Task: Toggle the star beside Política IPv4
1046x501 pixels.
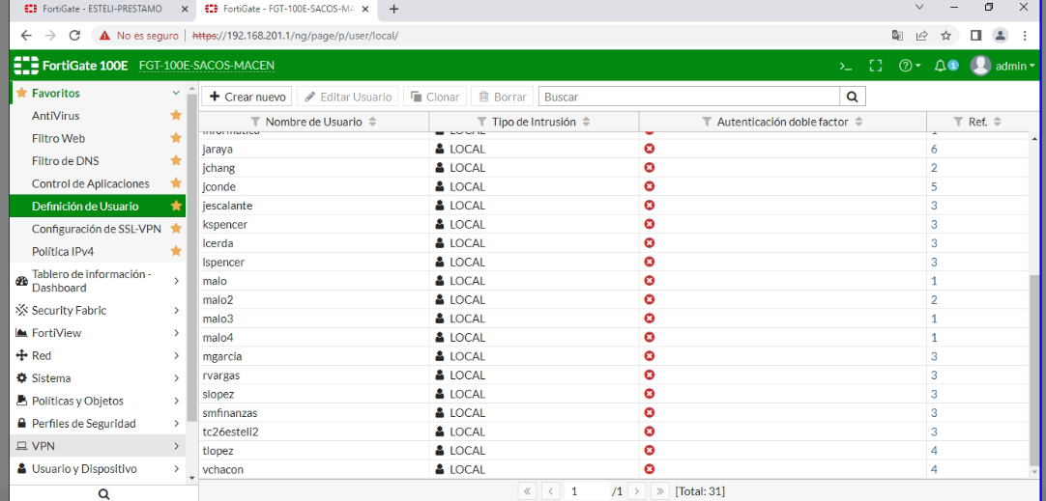Action: tap(176, 251)
